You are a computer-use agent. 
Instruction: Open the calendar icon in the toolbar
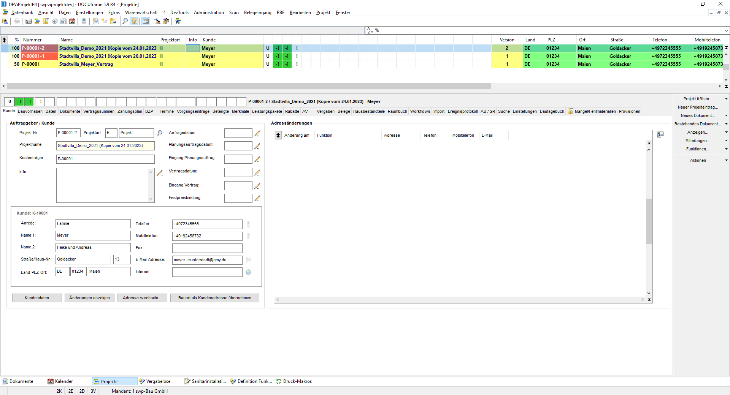coord(72,21)
